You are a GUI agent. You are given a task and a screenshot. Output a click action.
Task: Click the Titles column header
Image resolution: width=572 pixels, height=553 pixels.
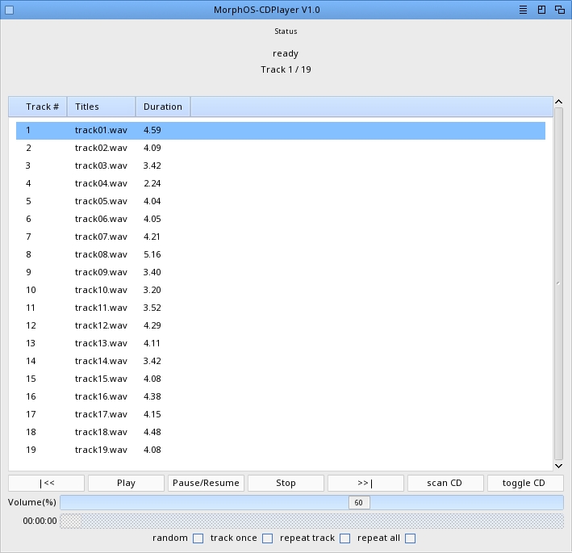pyautogui.click(x=102, y=107)
